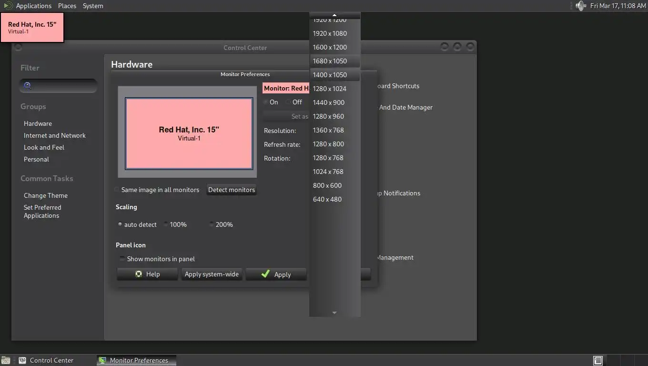Viewport: 648px width, 366px height.
Task: Click Apply system-wide button
Action: (212, 274)
